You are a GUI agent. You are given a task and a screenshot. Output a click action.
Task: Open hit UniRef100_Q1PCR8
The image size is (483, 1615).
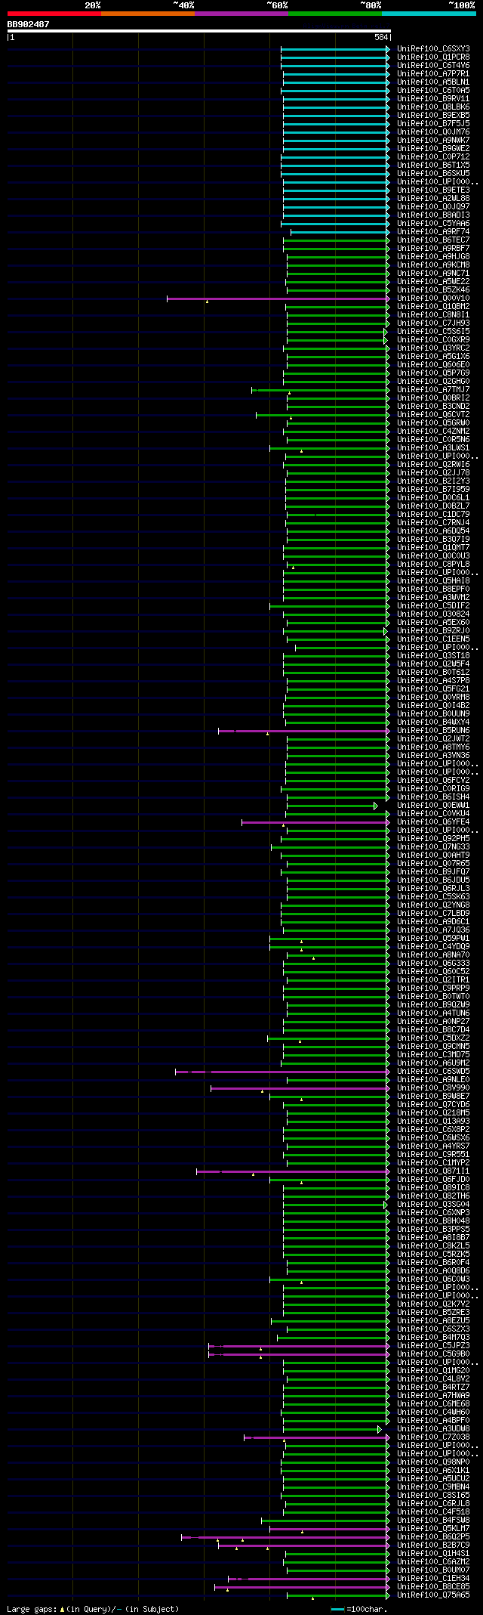tap(433, 57)
